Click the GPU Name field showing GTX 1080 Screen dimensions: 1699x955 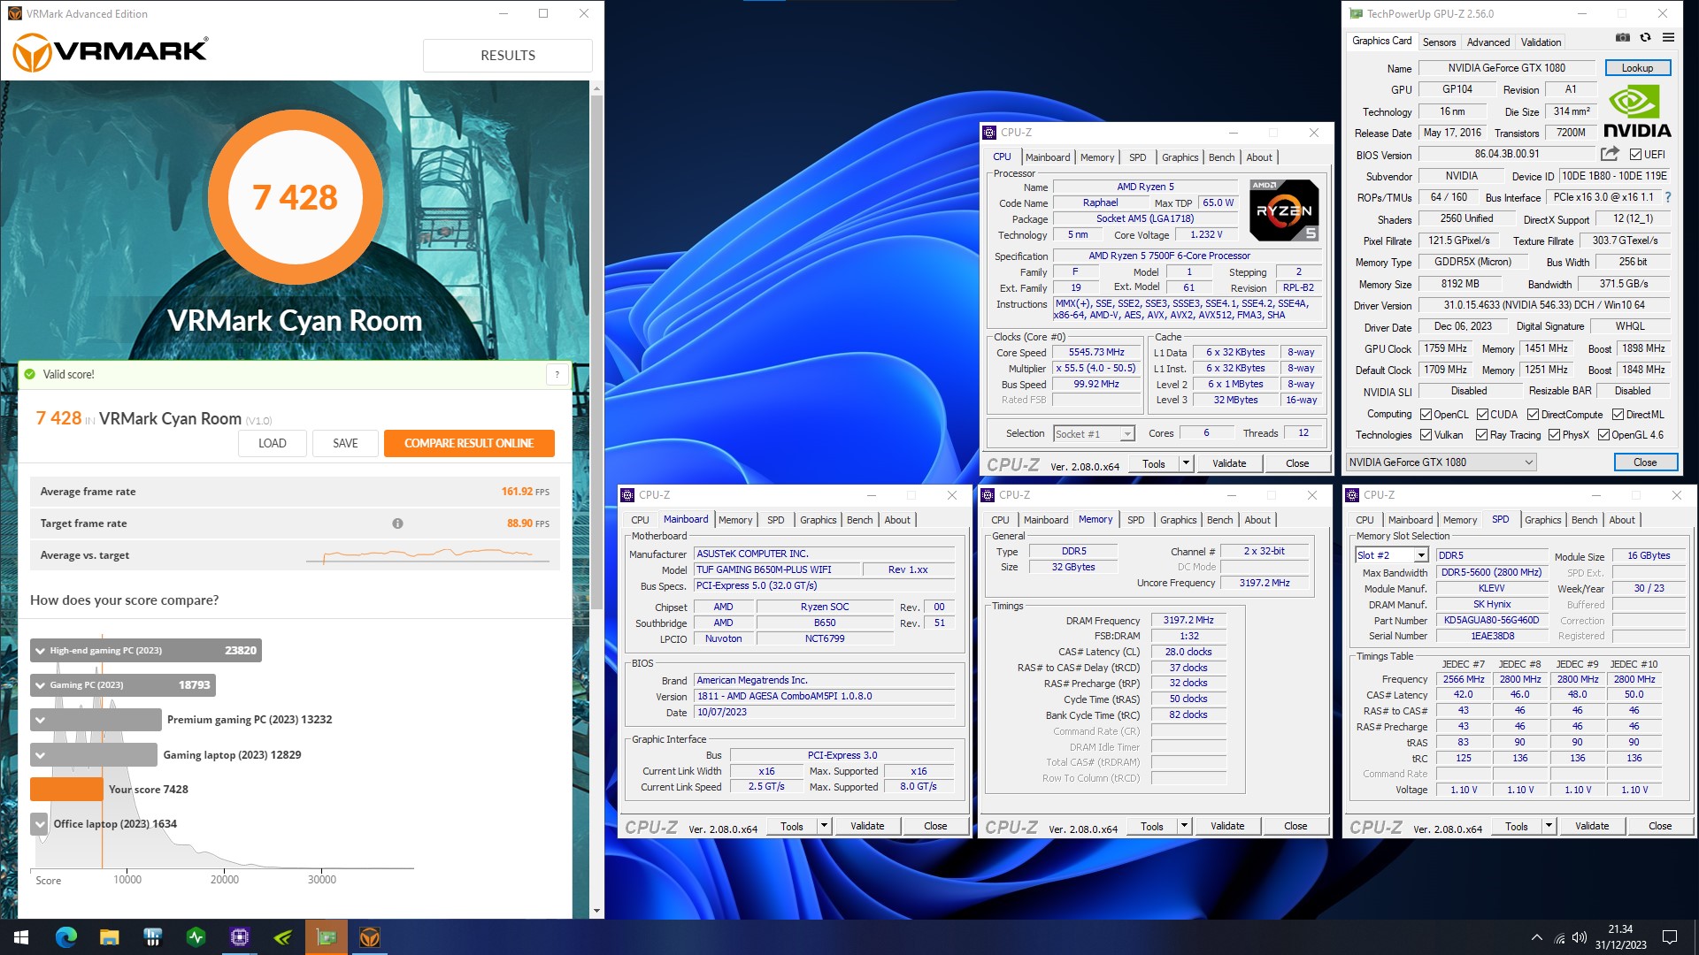click(1506, 68)
